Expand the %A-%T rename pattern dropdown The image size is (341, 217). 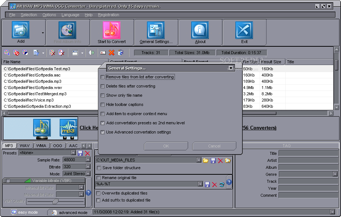[x=200, y=184]
